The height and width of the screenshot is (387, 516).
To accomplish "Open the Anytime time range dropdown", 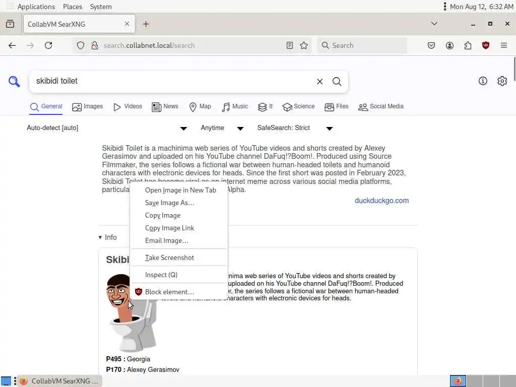I will tap(222, 128).
